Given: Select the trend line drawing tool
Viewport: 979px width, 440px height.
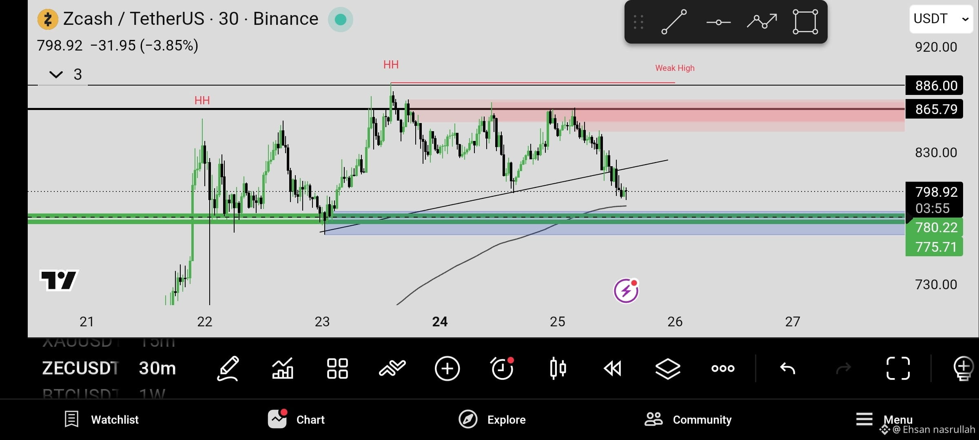Looking at the screenshot, I should [674, 22].
